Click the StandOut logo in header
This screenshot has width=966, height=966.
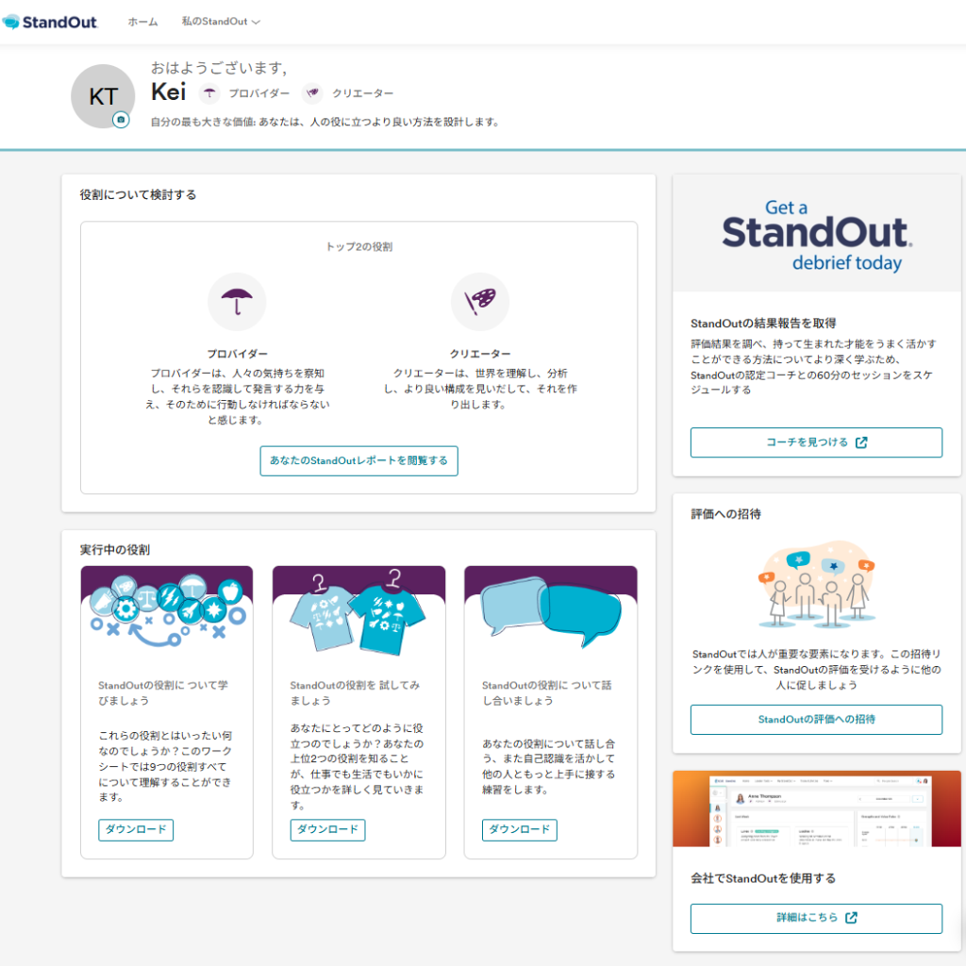click(50, 23)
